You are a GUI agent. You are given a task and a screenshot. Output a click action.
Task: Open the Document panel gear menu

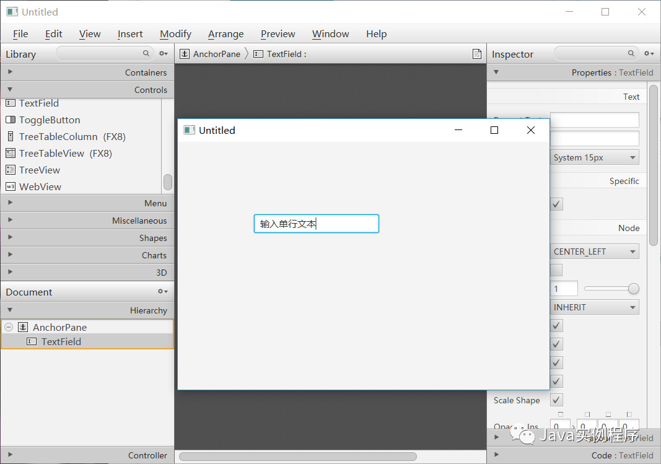coord(162,291)
